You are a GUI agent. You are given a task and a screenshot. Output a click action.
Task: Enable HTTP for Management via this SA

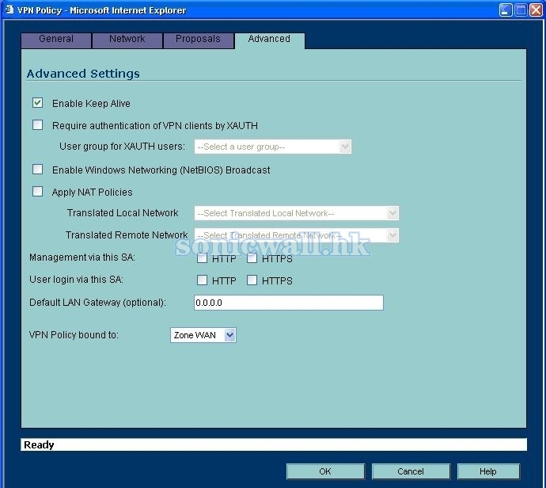pos(203,258)
